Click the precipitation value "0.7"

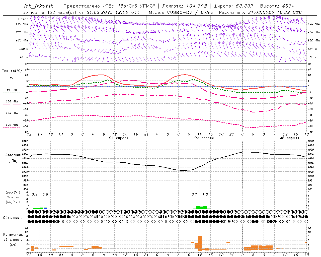(194, 195)
